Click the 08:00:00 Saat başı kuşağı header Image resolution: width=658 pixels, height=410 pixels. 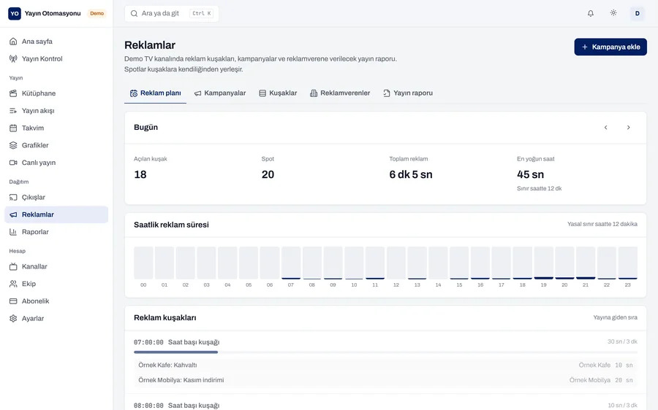pyautogui.click(x=177, y=406)
